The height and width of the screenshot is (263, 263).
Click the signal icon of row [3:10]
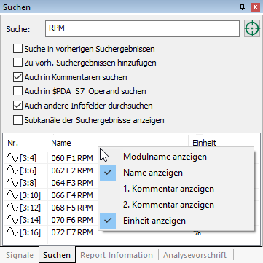(x=12, y=195)
